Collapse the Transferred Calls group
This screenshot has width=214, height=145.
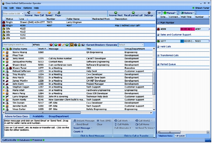[158, 55]
